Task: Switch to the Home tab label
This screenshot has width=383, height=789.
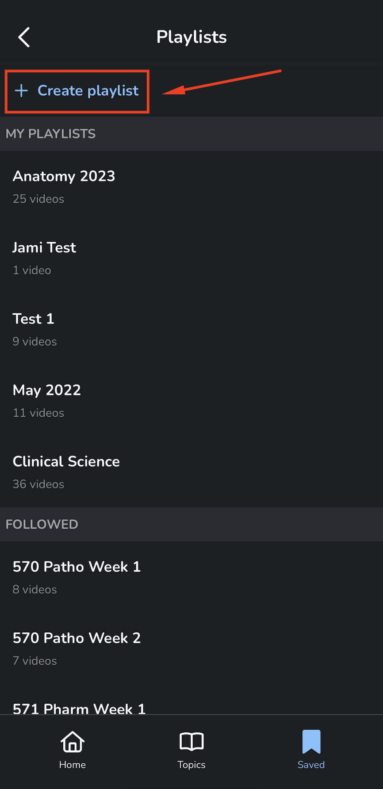Action: [x=73, y=765]
